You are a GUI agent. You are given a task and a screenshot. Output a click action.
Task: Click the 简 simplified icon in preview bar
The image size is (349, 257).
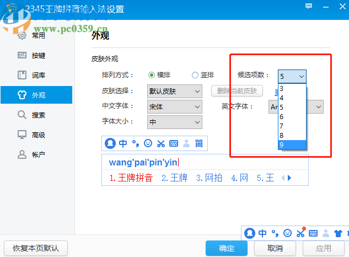[x=199, y=143]
